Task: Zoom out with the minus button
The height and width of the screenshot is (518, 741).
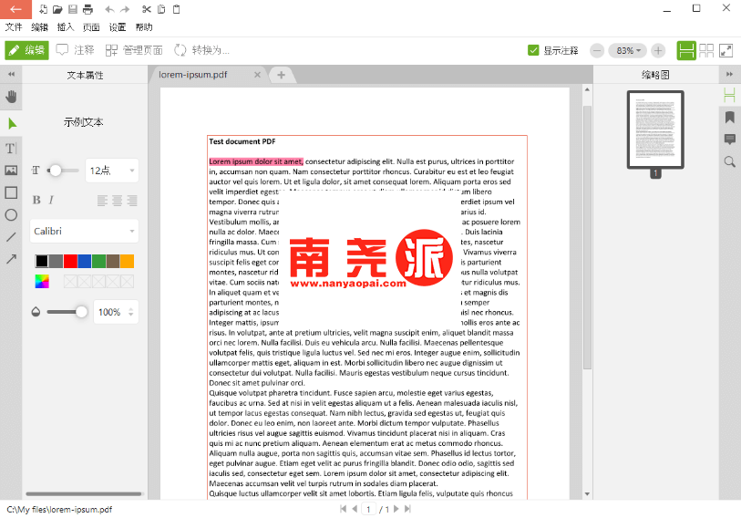Action: point(597,50)
